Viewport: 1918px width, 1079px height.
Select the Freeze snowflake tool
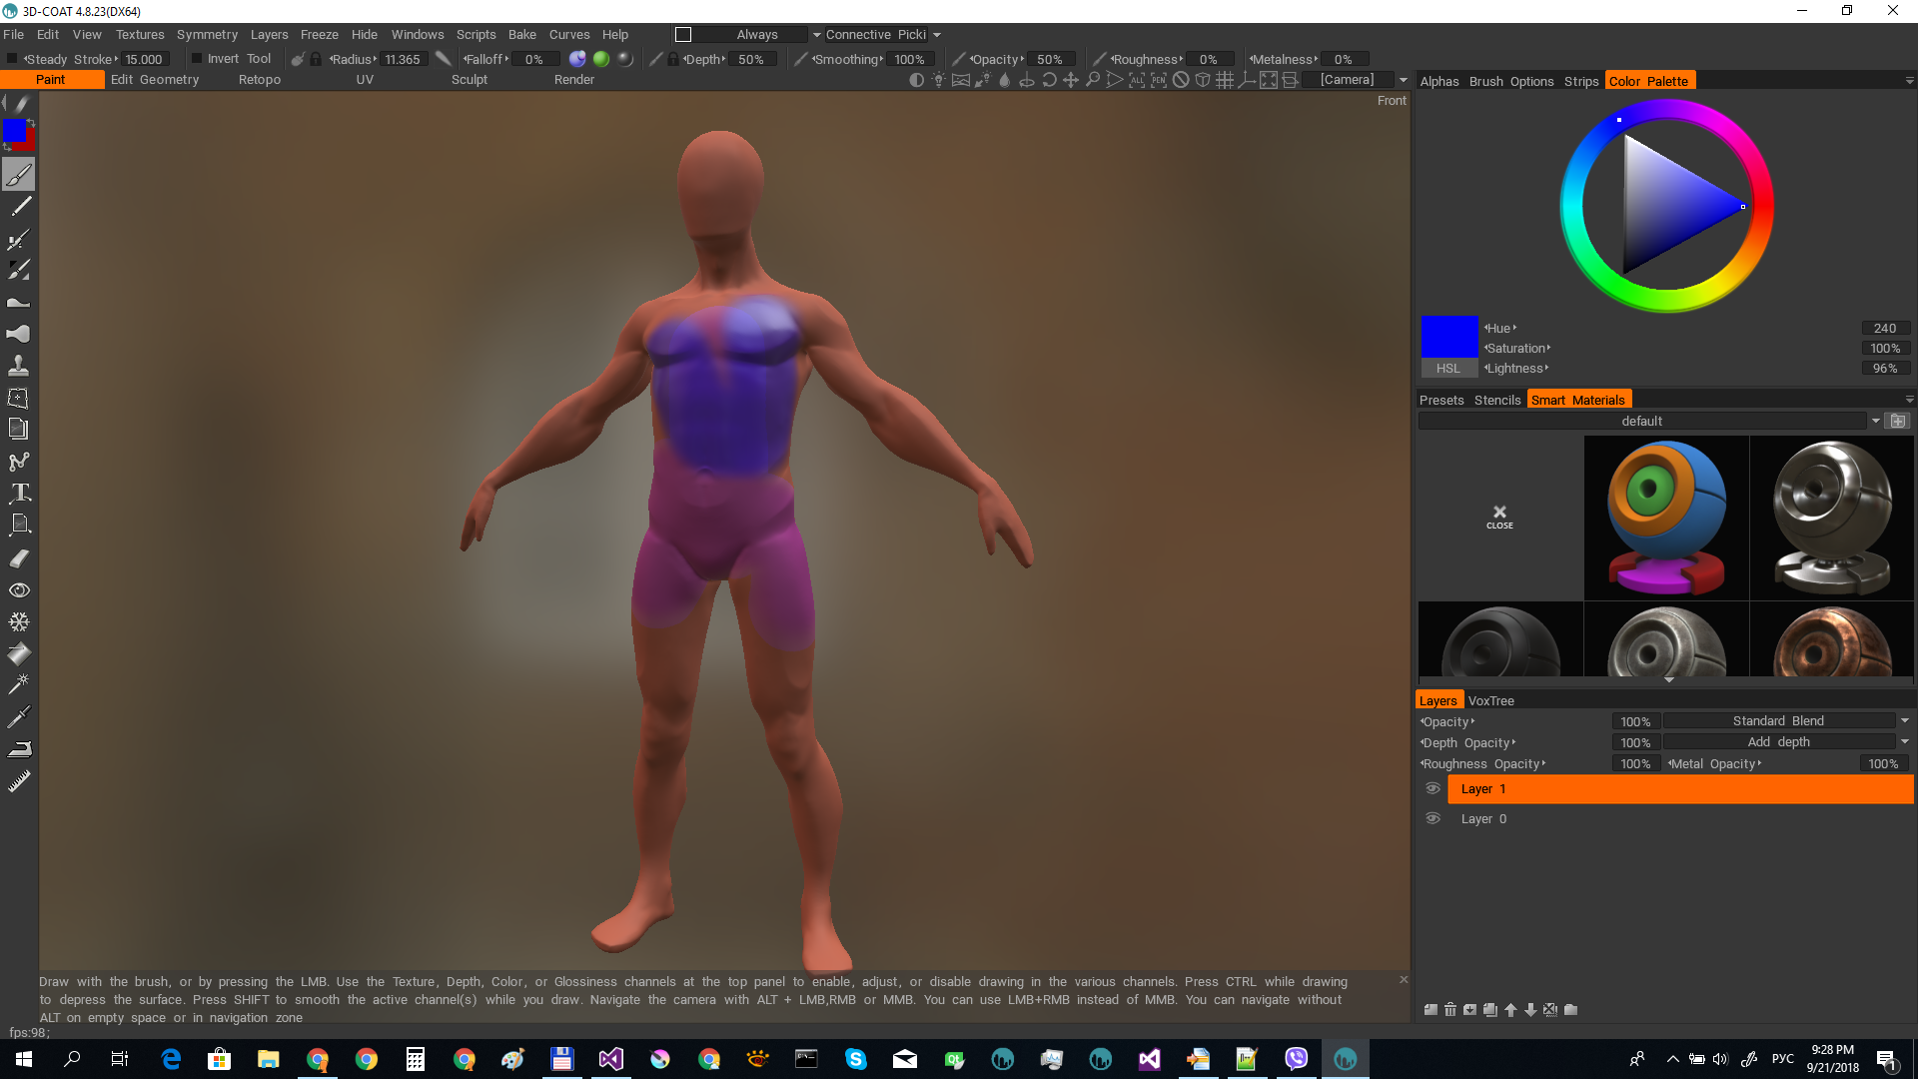19,621
